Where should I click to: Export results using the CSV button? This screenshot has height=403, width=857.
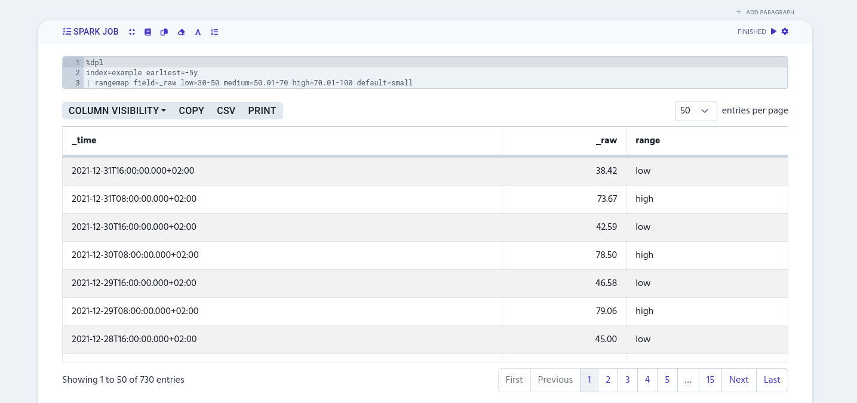226,110
